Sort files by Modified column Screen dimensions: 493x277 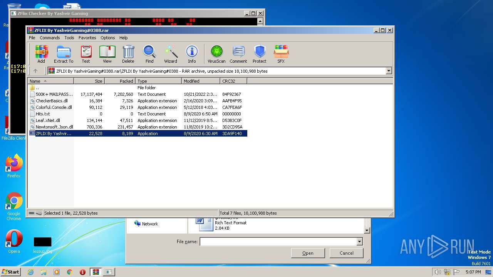201,81
